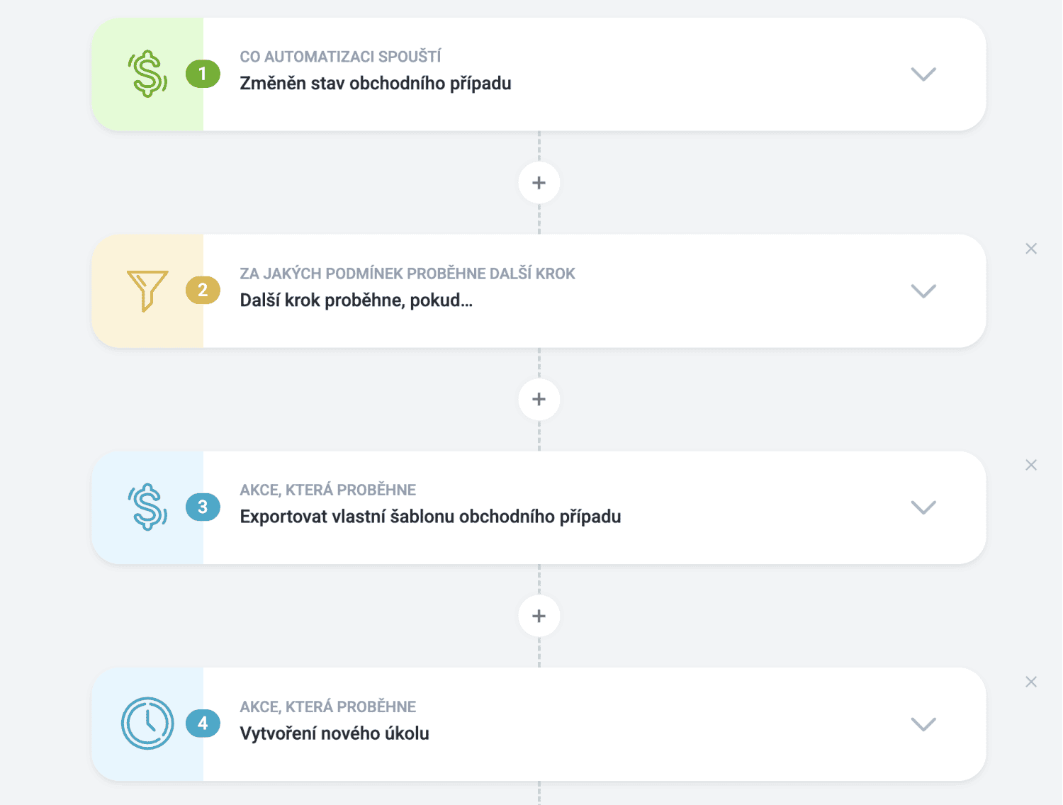
Task: Expand the "Změněn stav obchodního případu" trigger step
Action: 923,74
